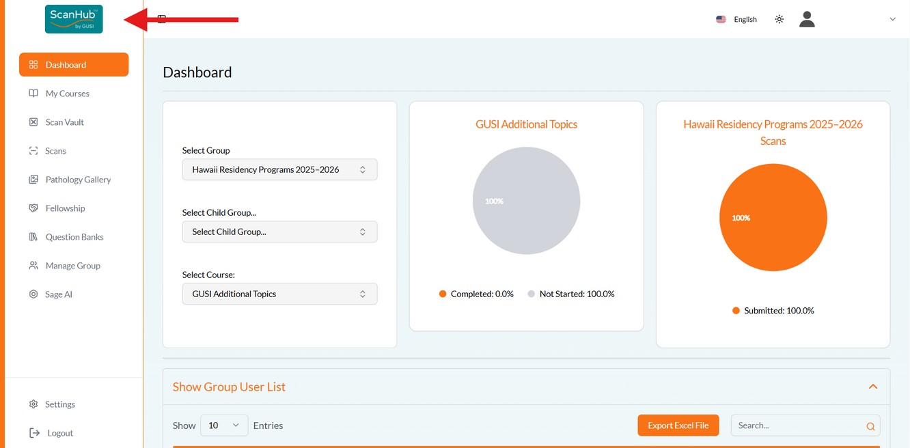
Task: Switch theme with the sun icon
Action: (780, 19)
